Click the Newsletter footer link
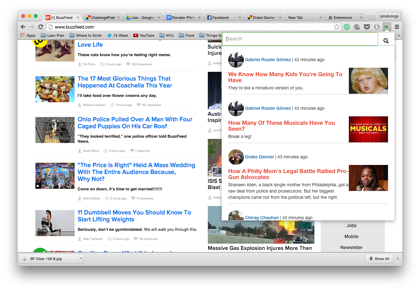Screen dimensions: 420x291 (x=351, y=247)
